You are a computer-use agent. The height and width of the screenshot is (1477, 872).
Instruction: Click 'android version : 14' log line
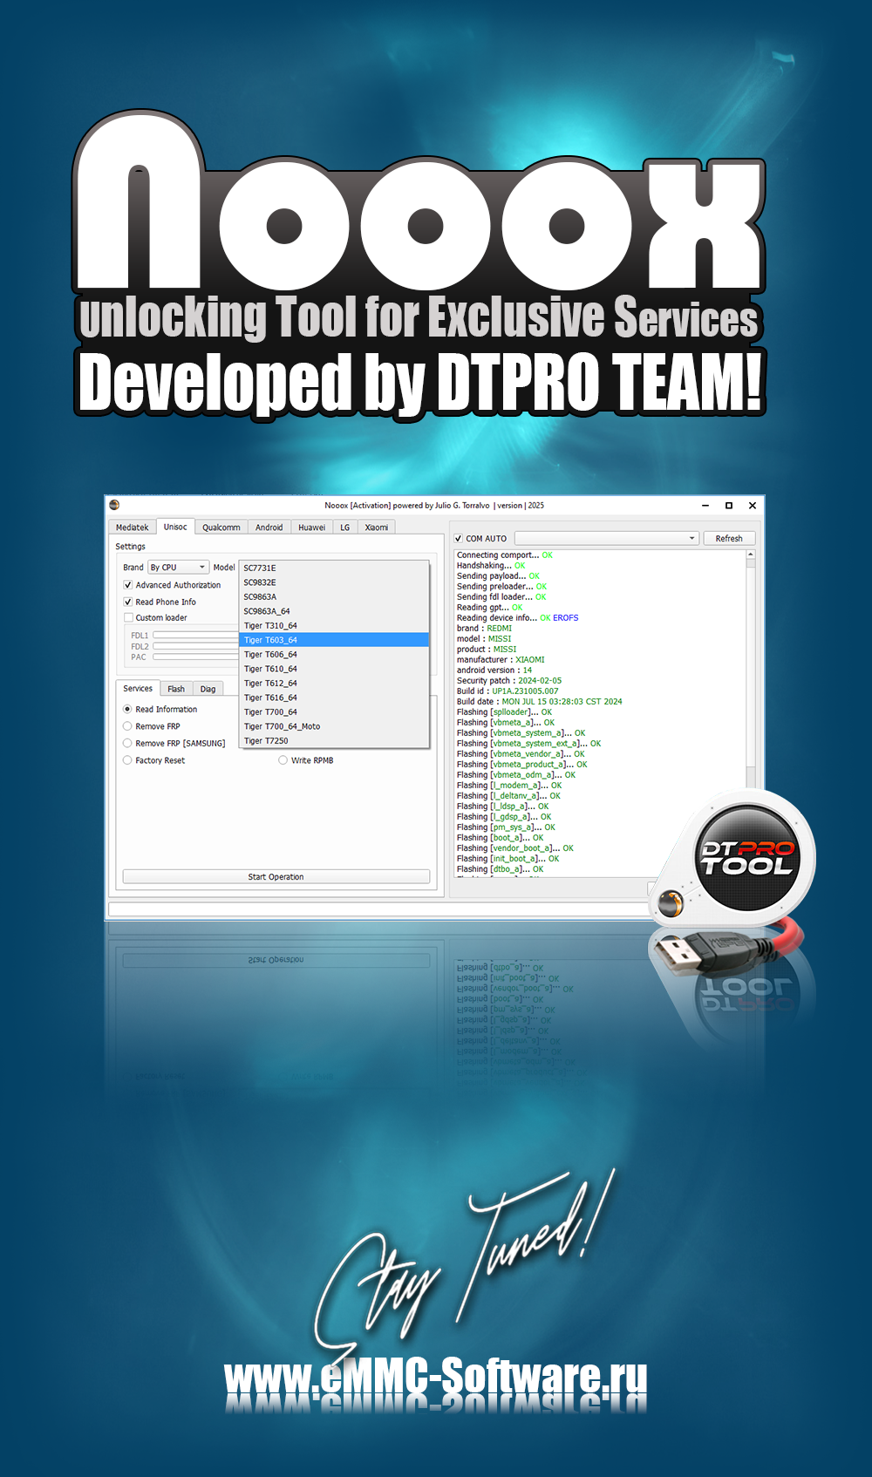tap(494, 670)
